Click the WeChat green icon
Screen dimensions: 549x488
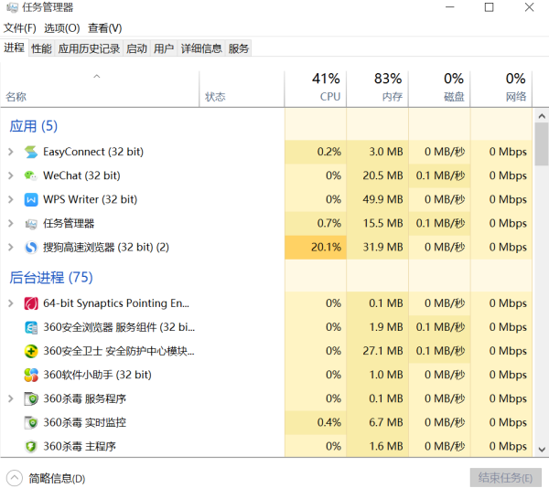pyautogui.click(x=31, y=175)
